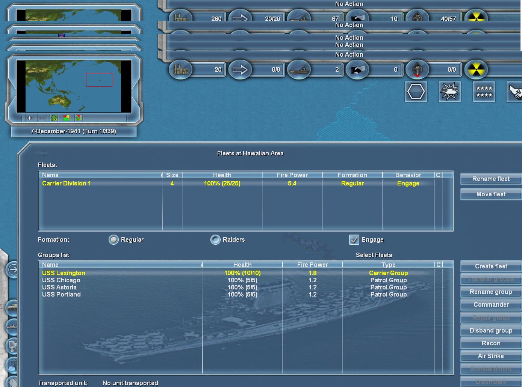Click the warship icon with red arrow
This screenshot has width=522, height=387.
[x=417, y=70]
